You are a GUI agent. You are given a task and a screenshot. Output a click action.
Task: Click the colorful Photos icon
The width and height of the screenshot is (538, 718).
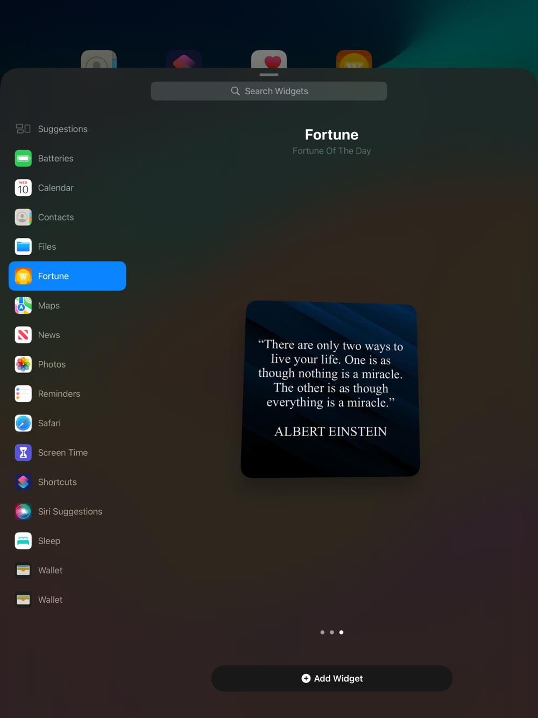(23, 364)
